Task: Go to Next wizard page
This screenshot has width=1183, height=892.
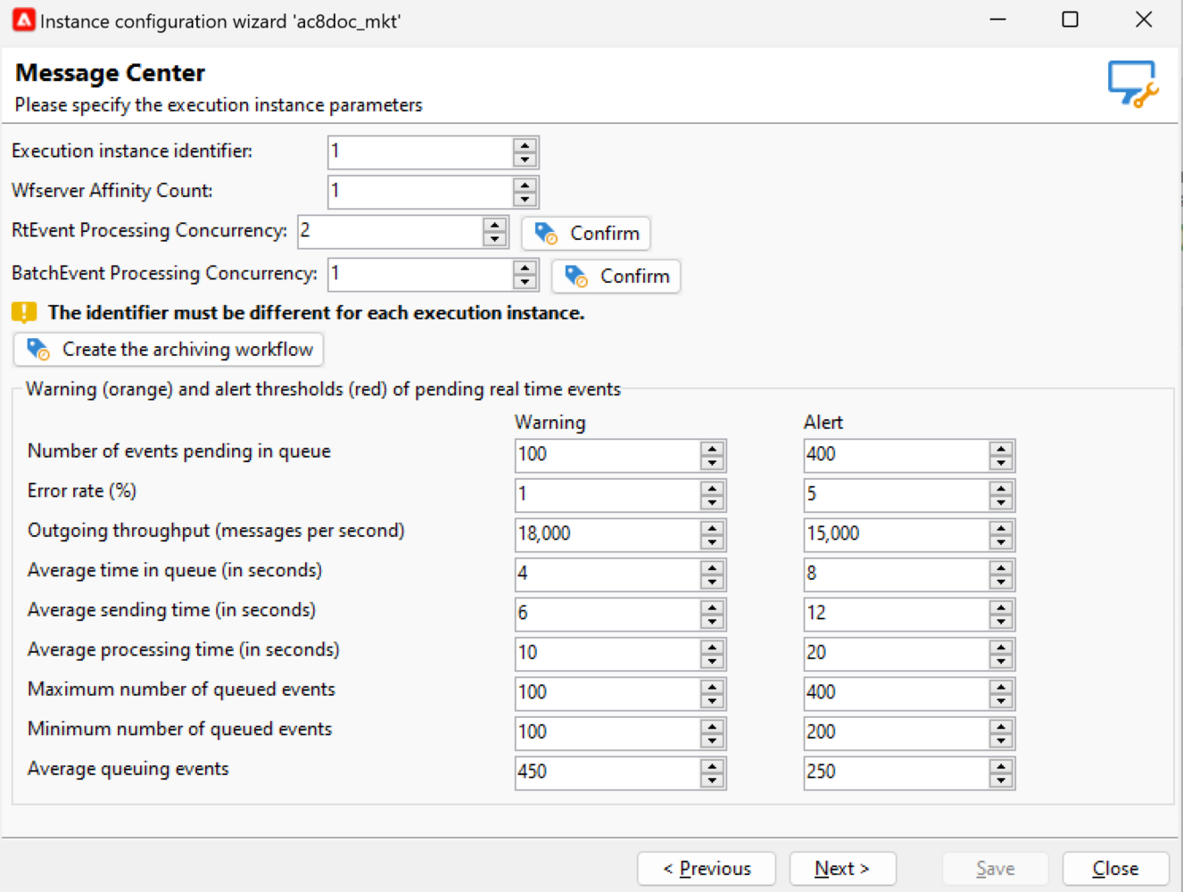Action: point(842,869)
